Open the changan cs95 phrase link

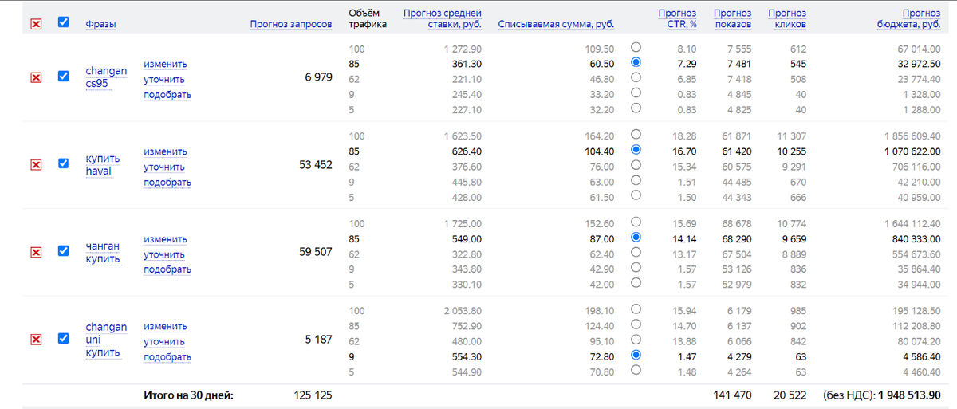pyautogui.click(x=106, y=77)
